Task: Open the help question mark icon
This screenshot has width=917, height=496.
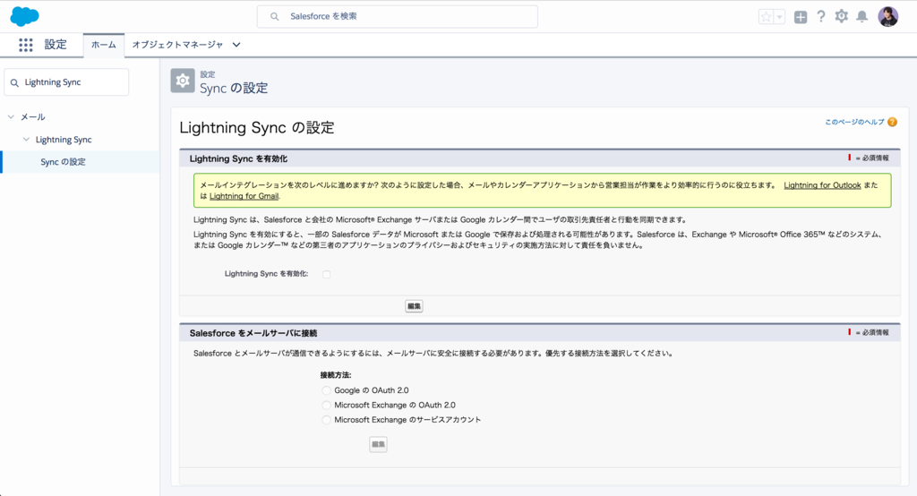Action: (x=821, y=16)
